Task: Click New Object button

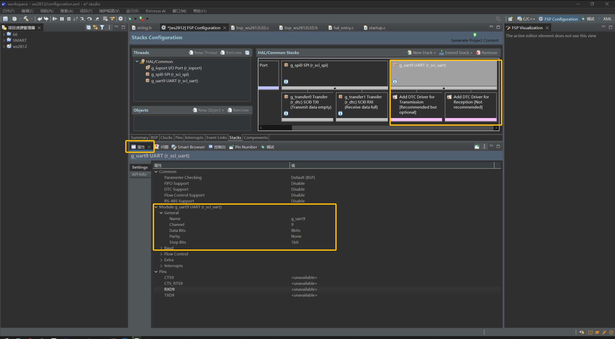Action: pos(208,110)
